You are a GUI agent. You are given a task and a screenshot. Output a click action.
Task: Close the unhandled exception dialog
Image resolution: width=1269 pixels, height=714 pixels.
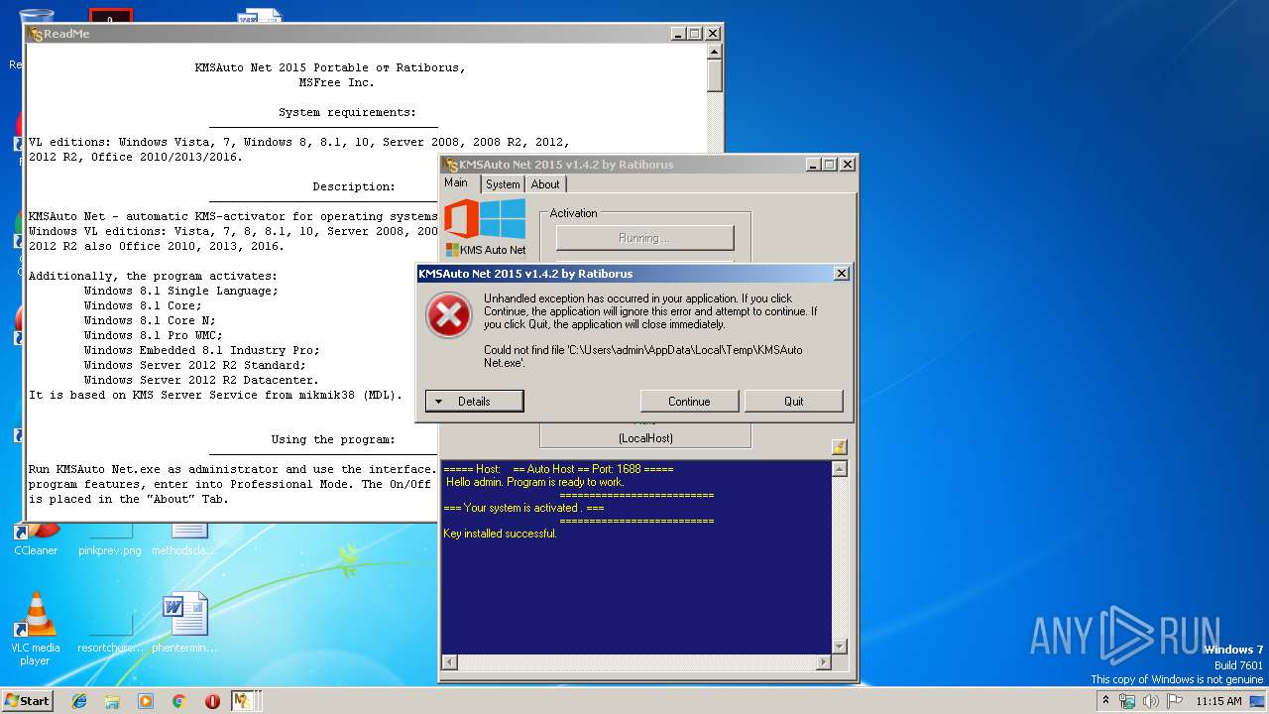[841, 274]
